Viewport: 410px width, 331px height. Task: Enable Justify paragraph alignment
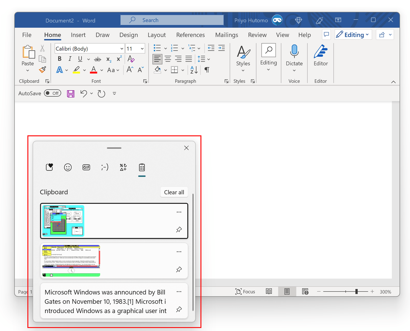click(189, 59)
